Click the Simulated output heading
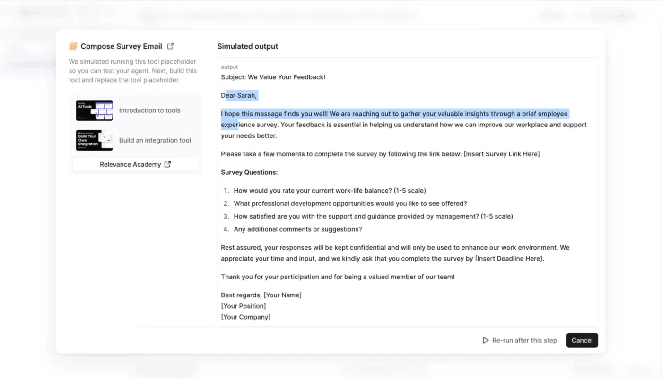This screenshot has height=379, width=662. (x=247, y=46)
